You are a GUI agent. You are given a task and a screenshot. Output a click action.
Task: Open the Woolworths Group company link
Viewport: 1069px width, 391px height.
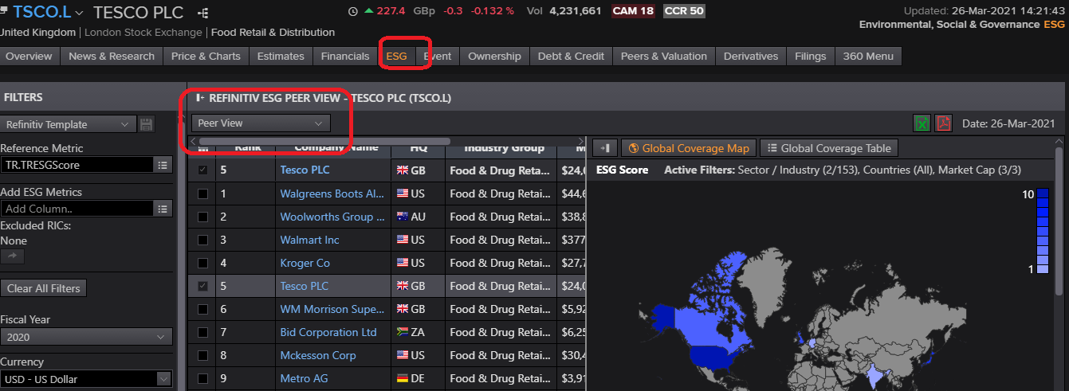[x=332, y=217]
